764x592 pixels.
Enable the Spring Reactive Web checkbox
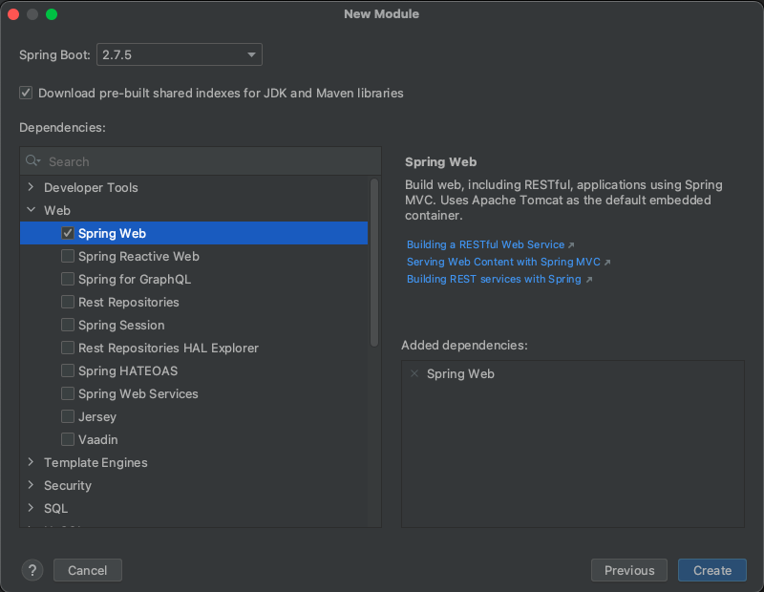pos(68,256)
